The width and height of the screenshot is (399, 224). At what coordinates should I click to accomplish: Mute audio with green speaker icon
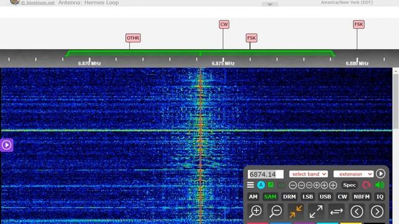[380, 185]
